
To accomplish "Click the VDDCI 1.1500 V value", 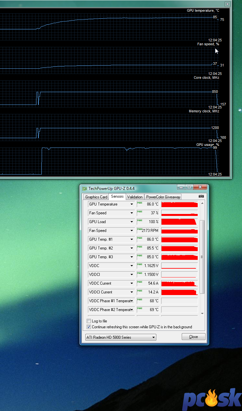I will [148, 275].
